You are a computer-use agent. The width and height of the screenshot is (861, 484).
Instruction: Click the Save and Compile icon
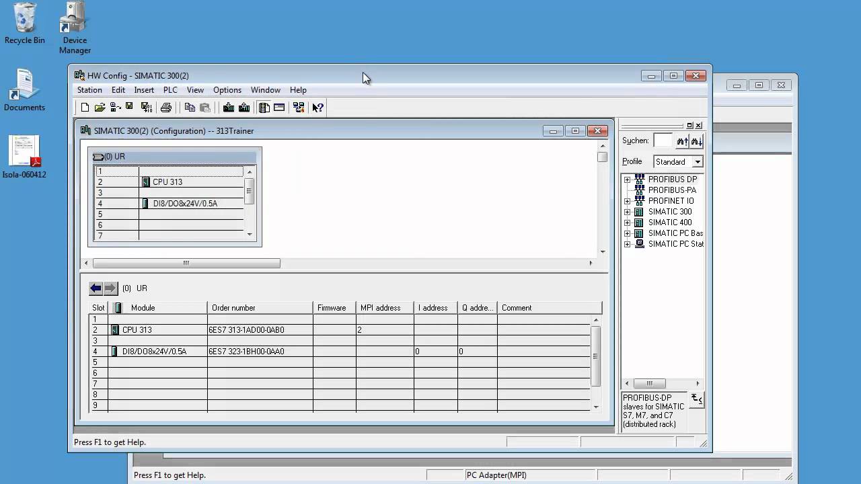[x=146, y=108]
